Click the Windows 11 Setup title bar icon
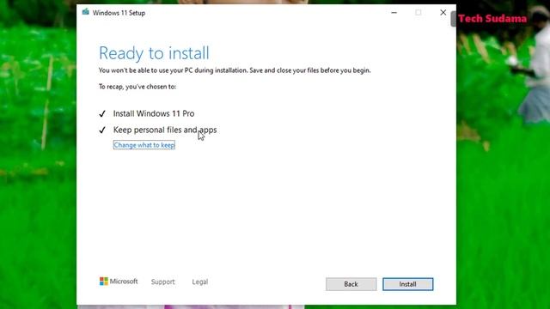Image resolution: width=550 pixels, height=309 pixels. click(x=86, y=12)
